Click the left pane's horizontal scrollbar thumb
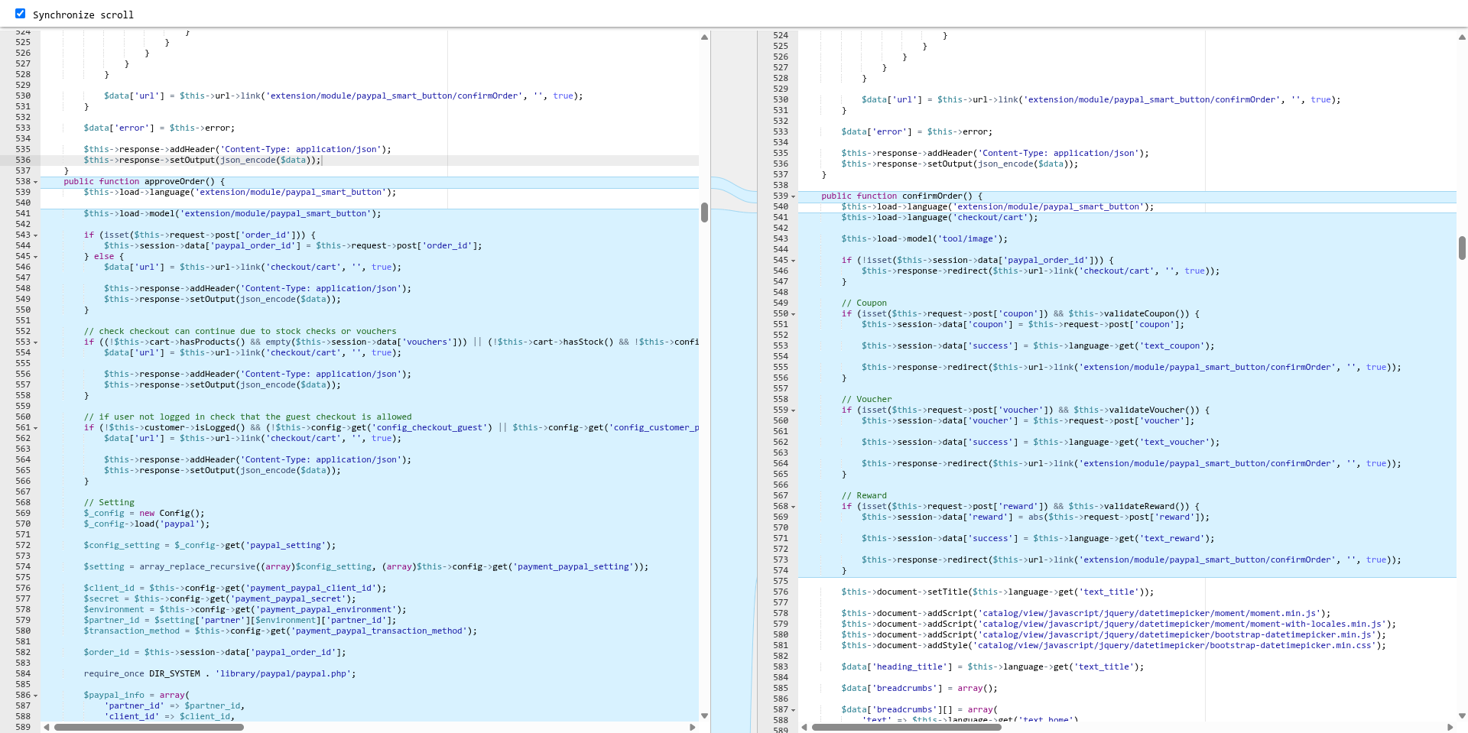Image resolution: width=1468 pixels, height=733 pixels. [x=149, y=727]
